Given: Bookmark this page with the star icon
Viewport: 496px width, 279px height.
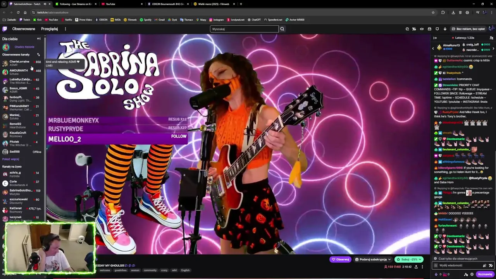Looking at the screenshot, I should 433,12.
